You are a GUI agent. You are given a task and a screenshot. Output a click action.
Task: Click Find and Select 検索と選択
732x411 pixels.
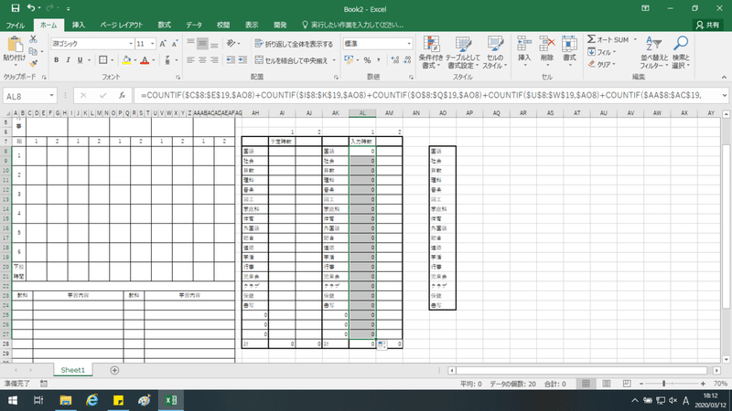pyautogui.click(x=681, y=53)
